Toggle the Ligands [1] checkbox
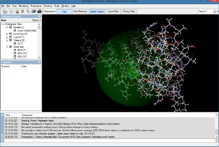This screenshot has height=147, width=219. coord(11,37)
